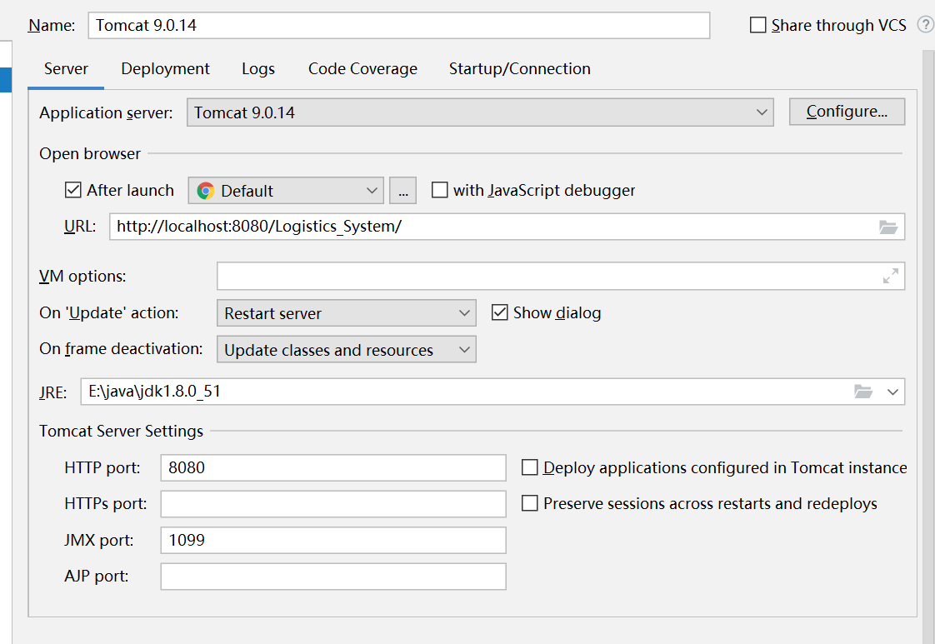
Task: Click the JMX port field
Action: click(x=333, y=540)
